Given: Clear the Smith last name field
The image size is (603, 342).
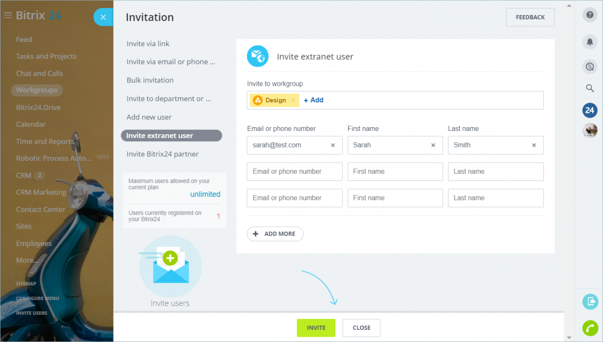Looking at the screenshot, I should coord(534,145).
